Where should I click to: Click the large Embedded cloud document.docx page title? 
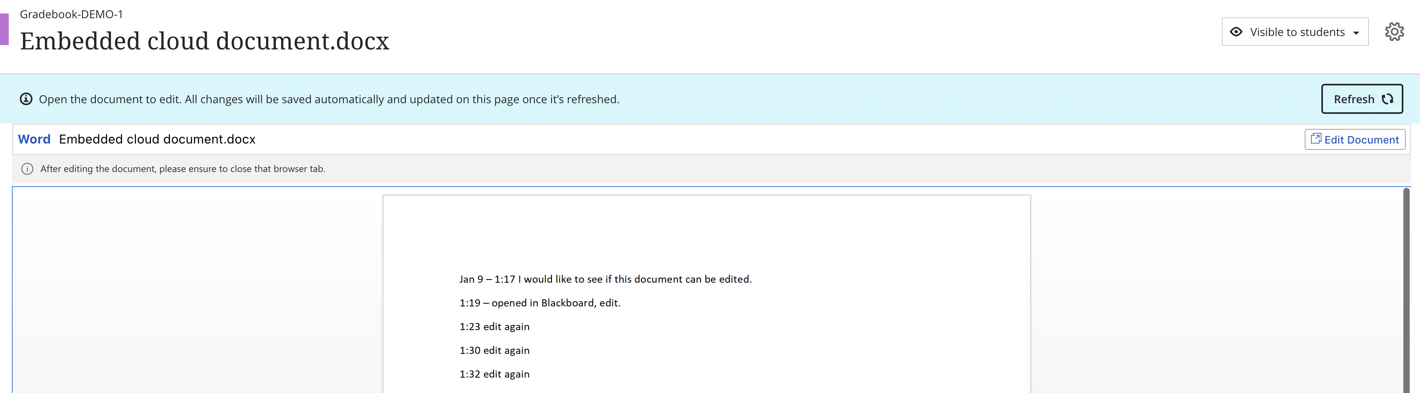tap(204, 41)
